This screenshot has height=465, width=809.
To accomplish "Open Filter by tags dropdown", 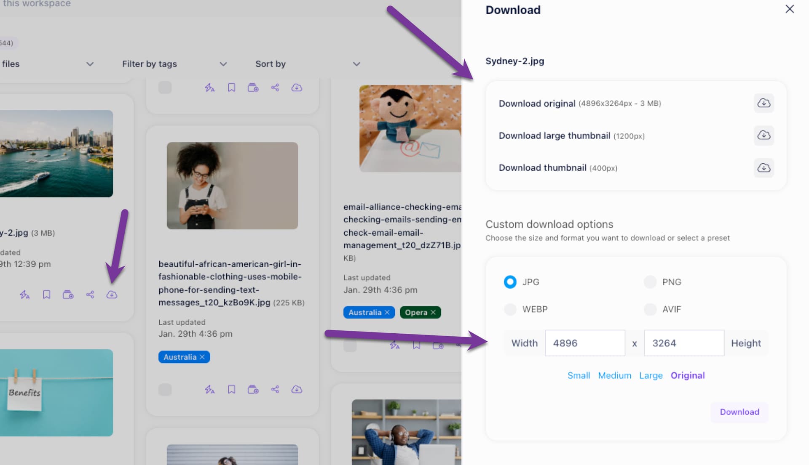I will [x=174, y=64].
